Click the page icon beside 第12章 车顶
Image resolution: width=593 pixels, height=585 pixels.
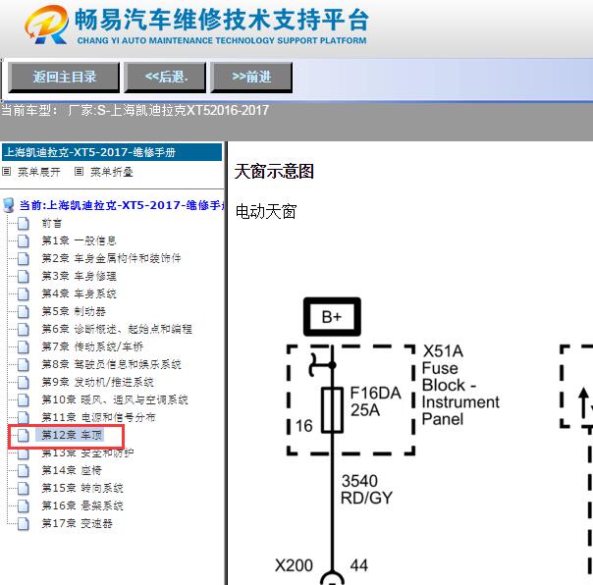click(23, 435)
